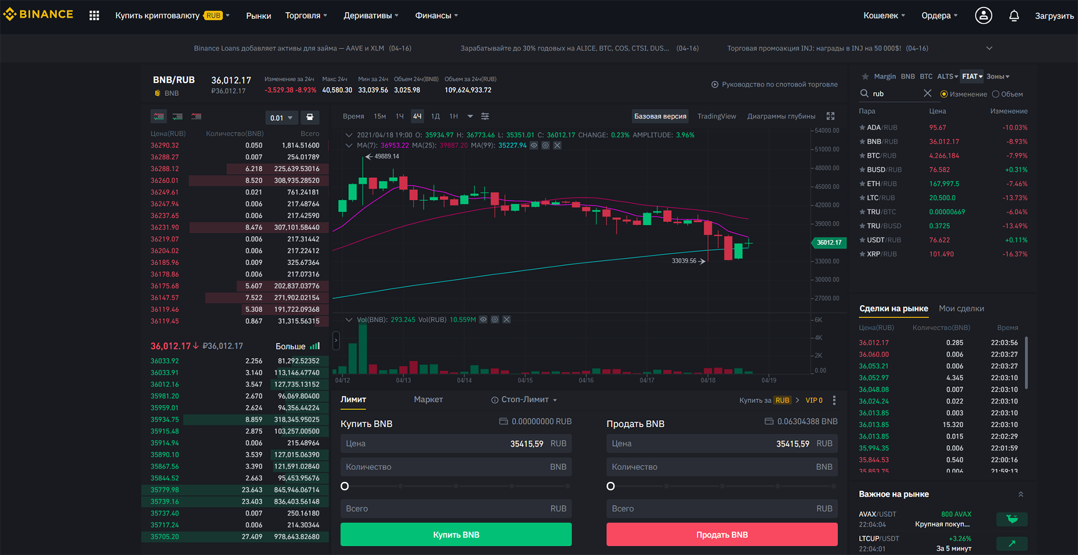Open more options three-dot menu in order form
The height and width of the screenshot is (555, 1078).
point(834,400)
